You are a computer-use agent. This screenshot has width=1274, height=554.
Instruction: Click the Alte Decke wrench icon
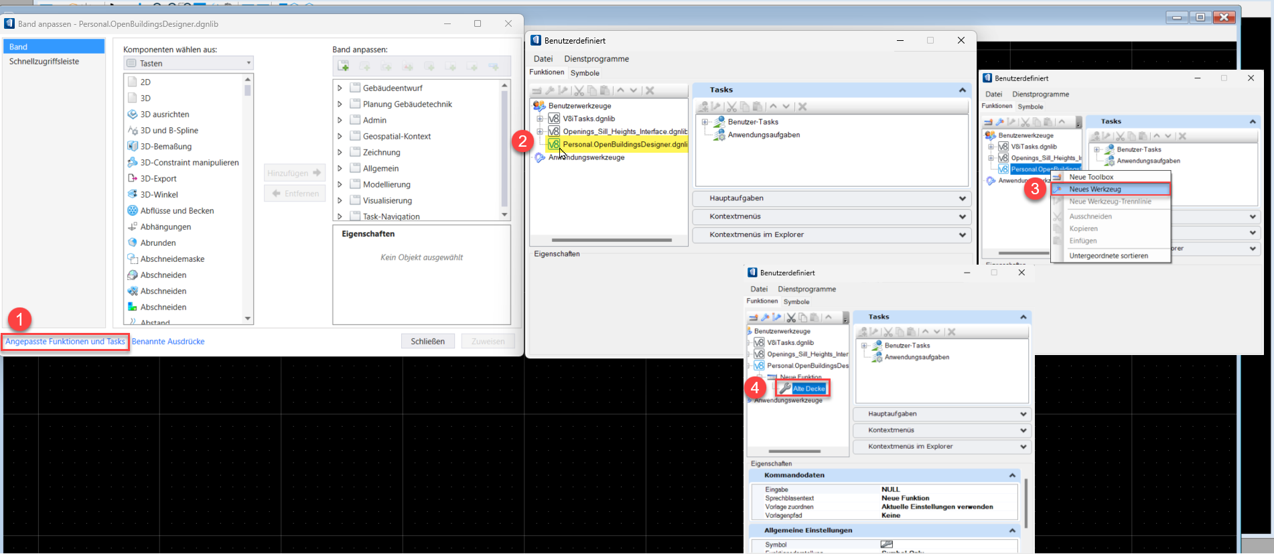coord(785,389)
